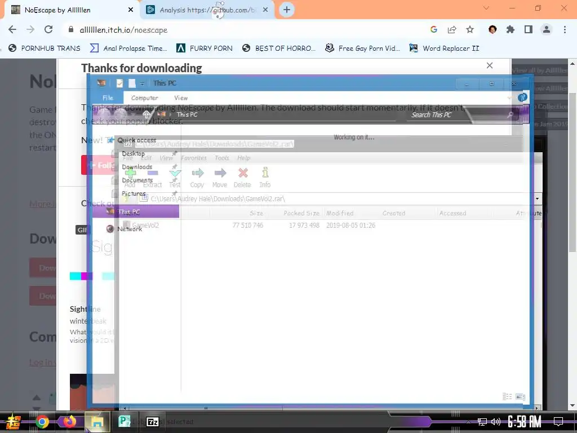Click 7-Zip Test toolbar icon
Image resolution: width=577 pixels, height=433 pixels.
[x=175, y=178]
